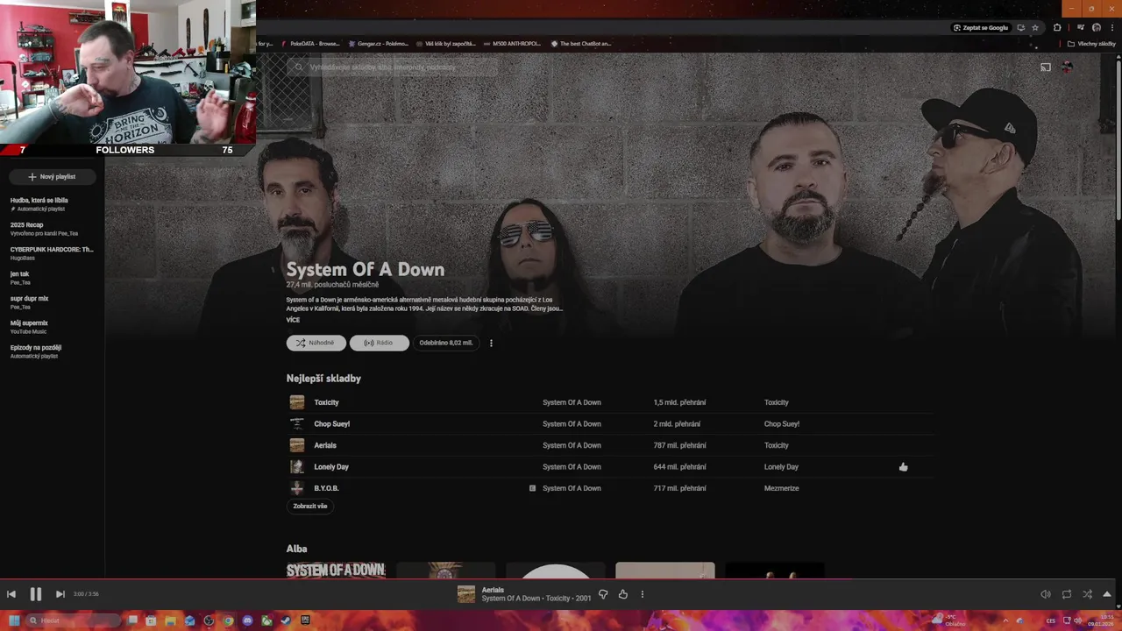The image size is (1122, 631).
Task: Pause the playing song in the player bar
Action: pyautogui.click(x=36, y=594)
